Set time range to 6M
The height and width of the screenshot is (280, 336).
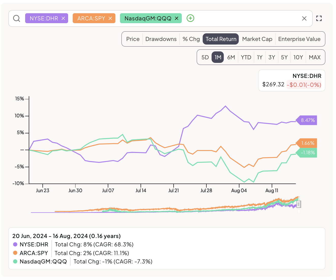point(231,57)
